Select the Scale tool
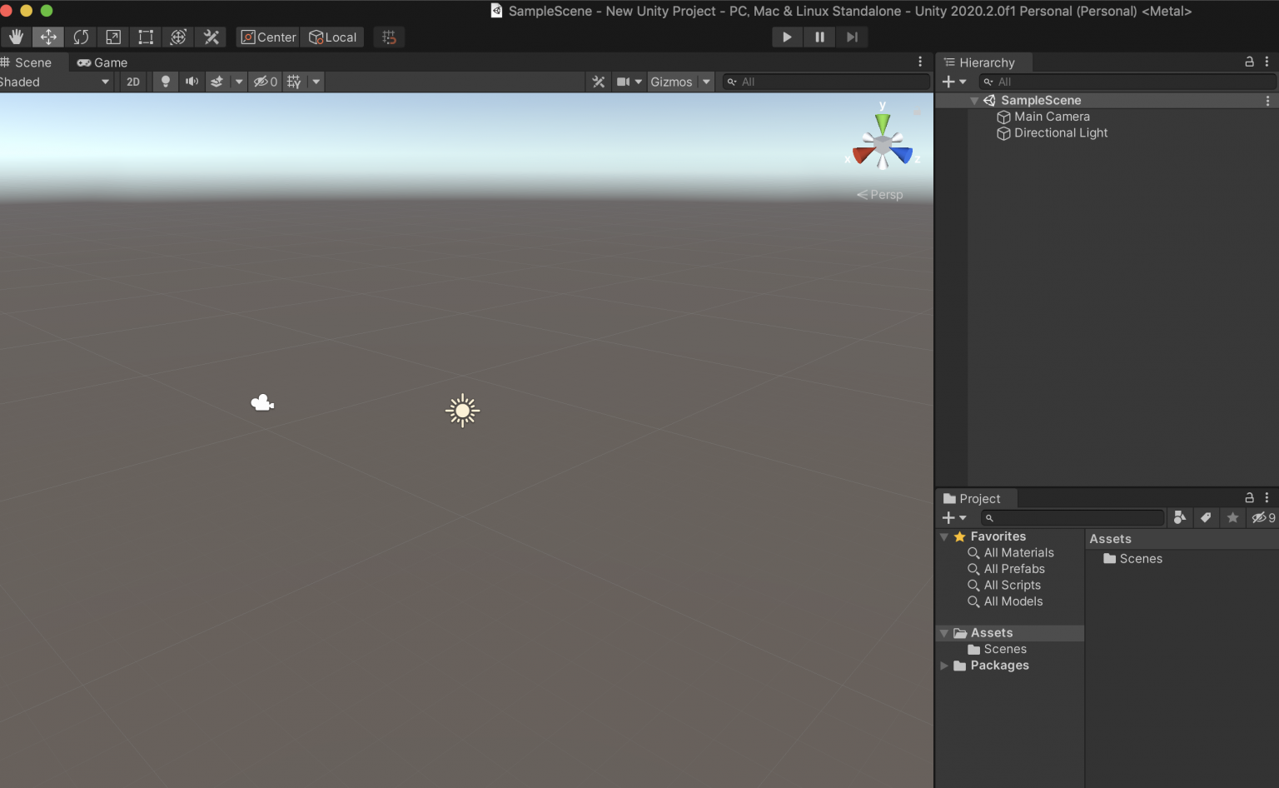This screenshot has width=1279, height=788. (112, 37)
